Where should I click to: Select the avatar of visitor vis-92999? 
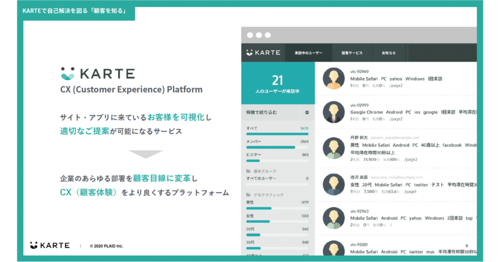[334, 112]
